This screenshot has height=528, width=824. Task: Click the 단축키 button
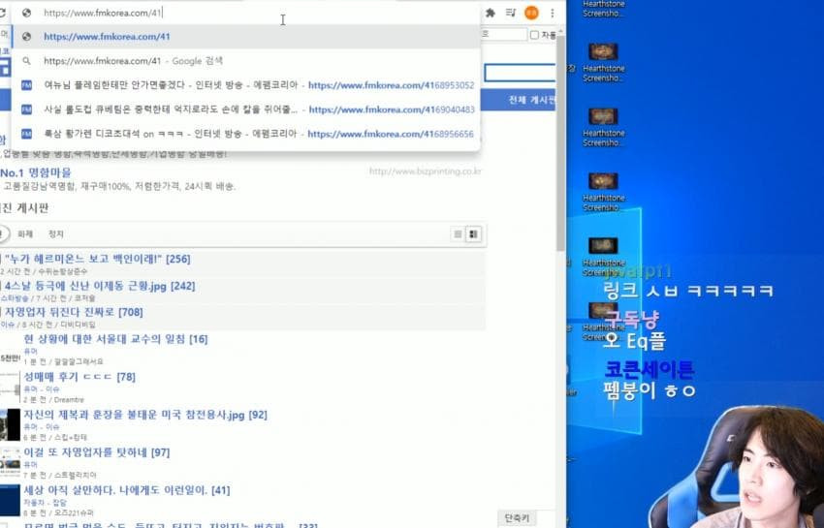(517, 518)
